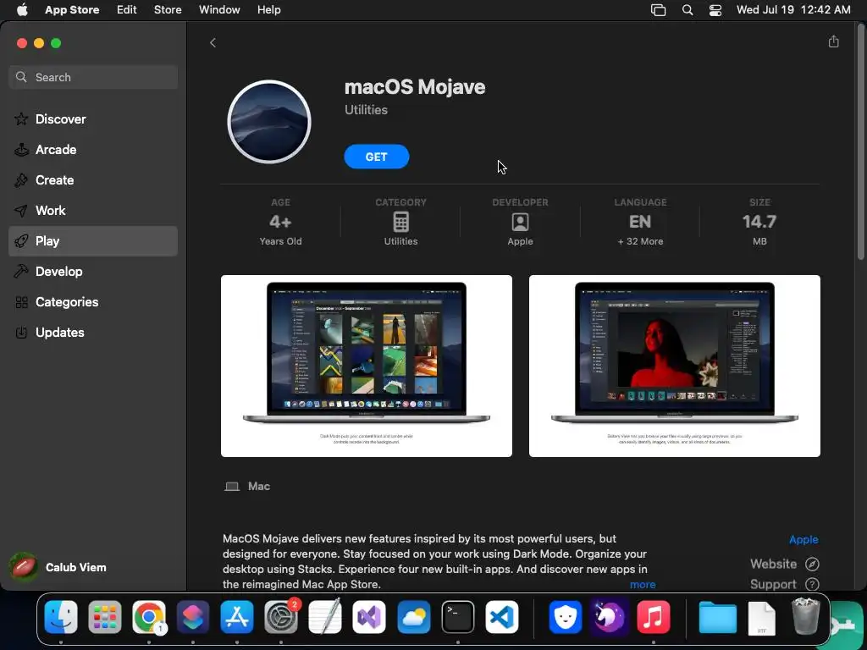Click the Create paintbrush icon
This screenshot has width=867, height=650.
click(x=21, y=179)
